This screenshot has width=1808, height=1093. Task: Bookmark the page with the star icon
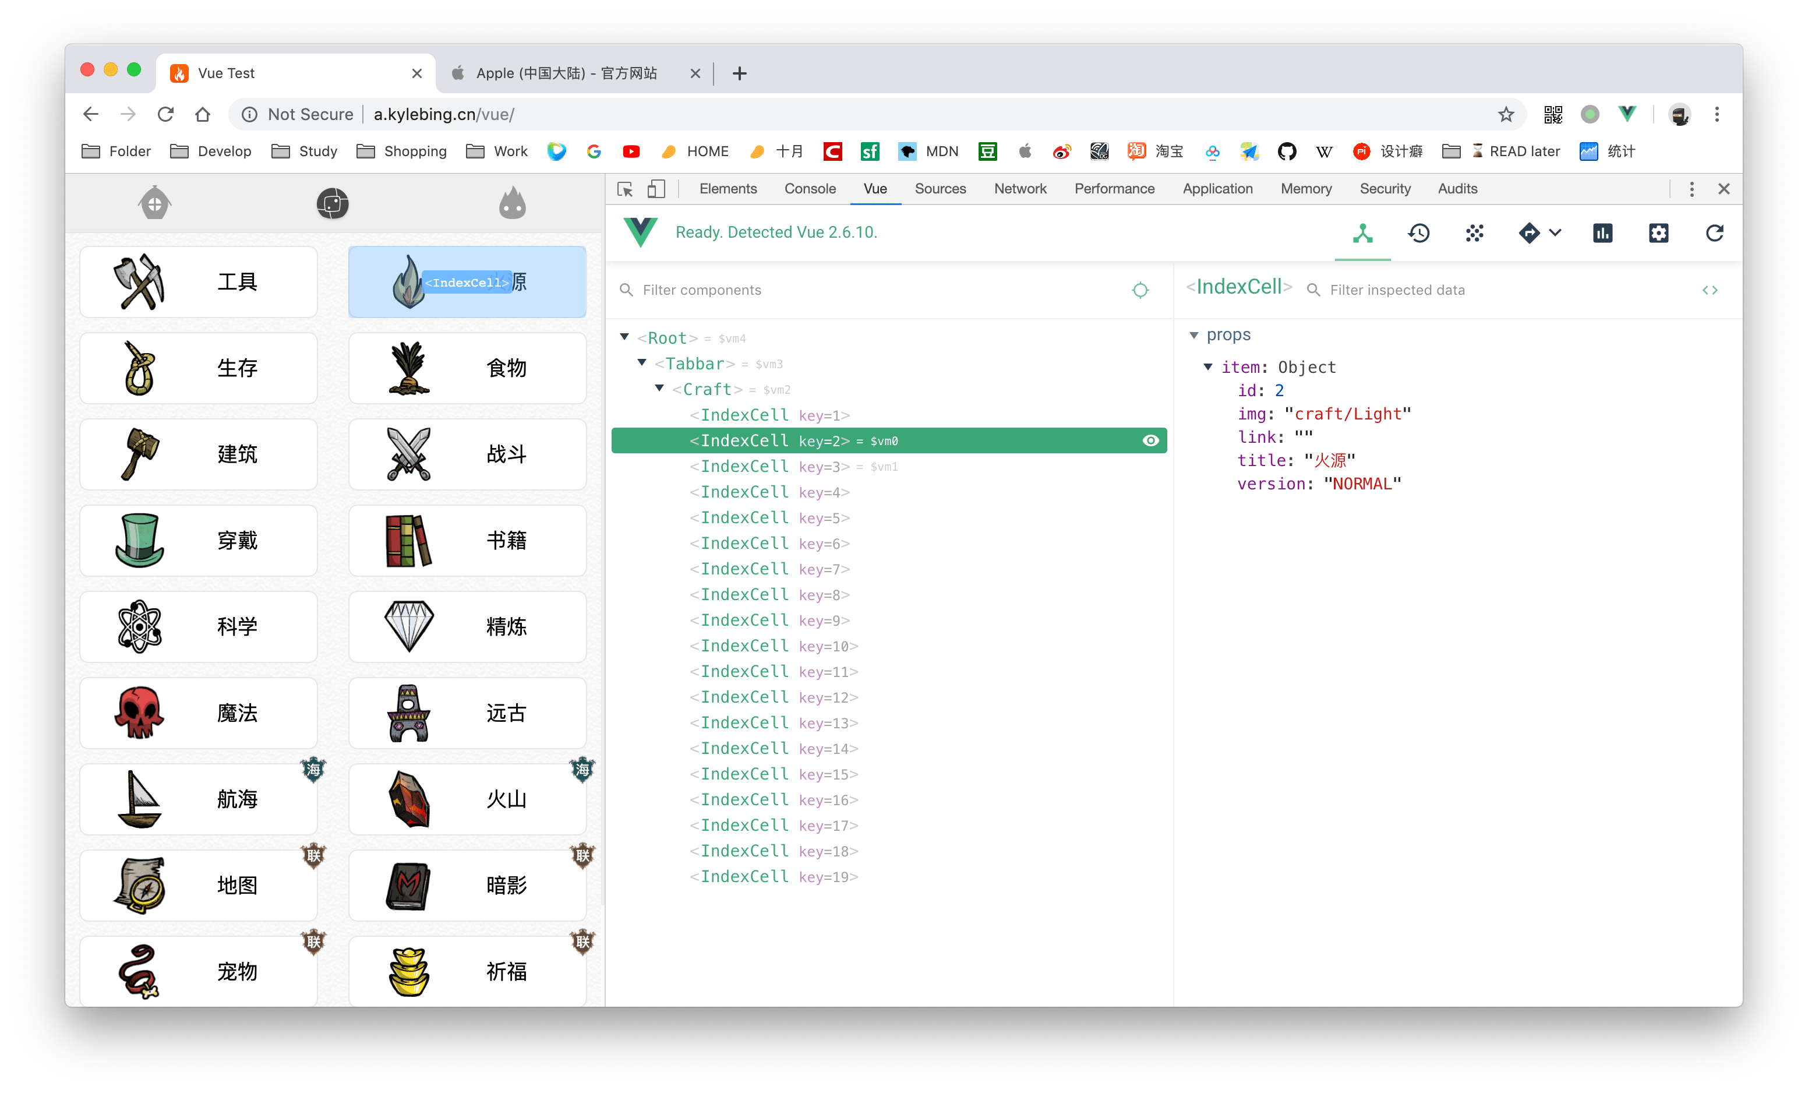click(1506, 115)
